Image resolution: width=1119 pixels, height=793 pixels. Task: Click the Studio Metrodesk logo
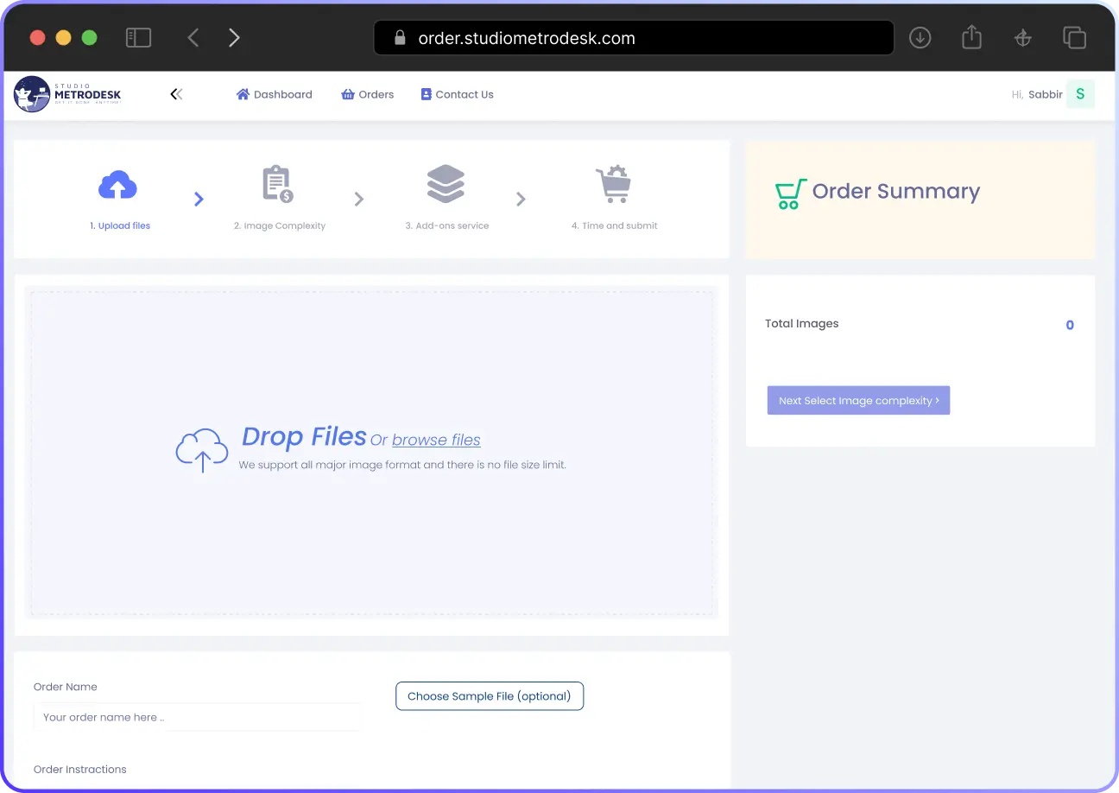click(x=67, y=94)
